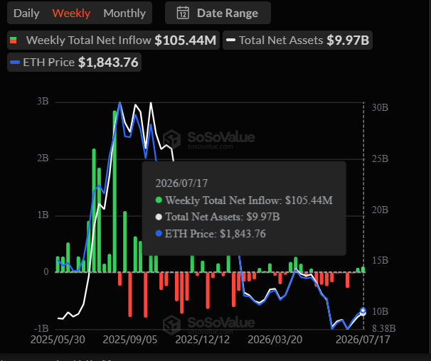Viewport: 431px width, 361px height.
Task: Switch to the Monthly view
Action: [124, 14]
